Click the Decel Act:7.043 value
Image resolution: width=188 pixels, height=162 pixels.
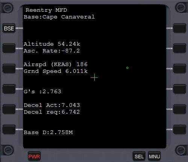click(x=52, y=105)
